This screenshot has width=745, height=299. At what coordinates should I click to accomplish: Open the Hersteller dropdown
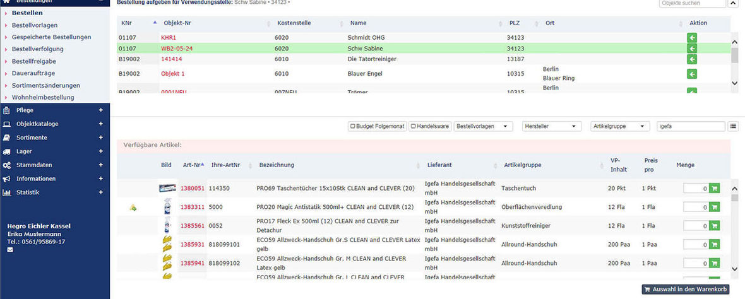click(x=552, y=126)
